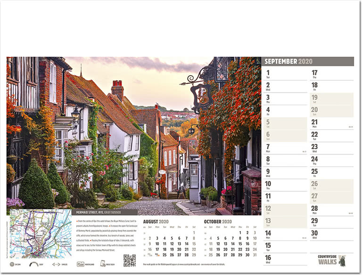
Task: Click August 17 in the mini calendar
Action: [x=157, y=250]
